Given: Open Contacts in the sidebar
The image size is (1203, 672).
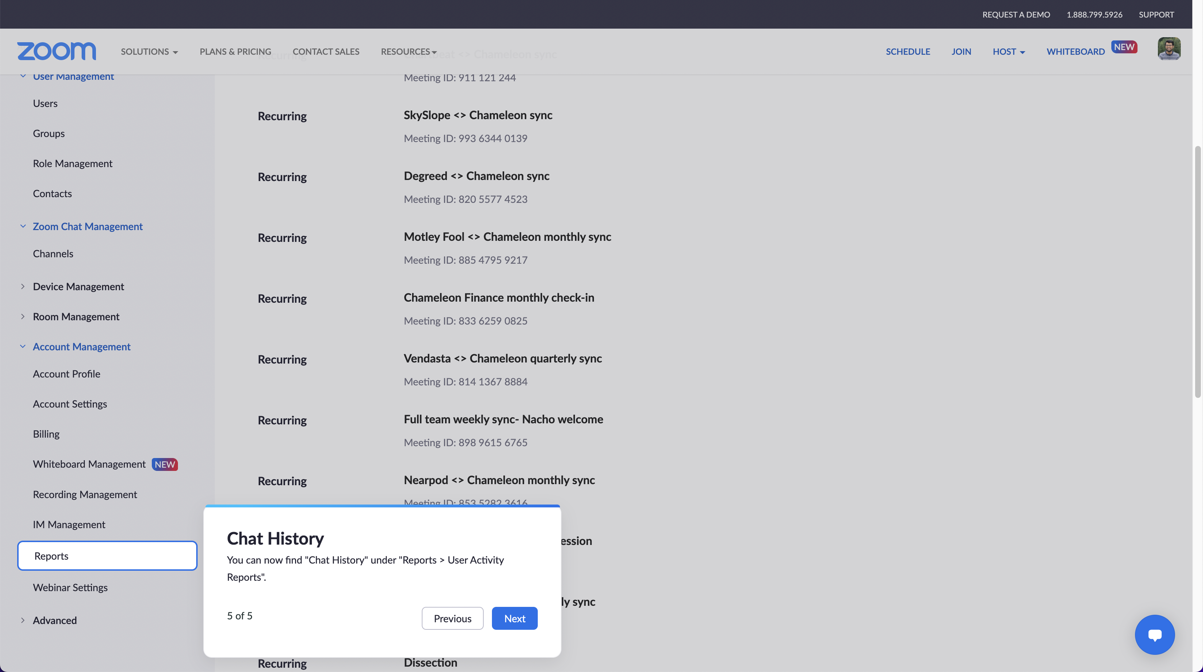Looking at the screenshot, I should click(52, 194).
